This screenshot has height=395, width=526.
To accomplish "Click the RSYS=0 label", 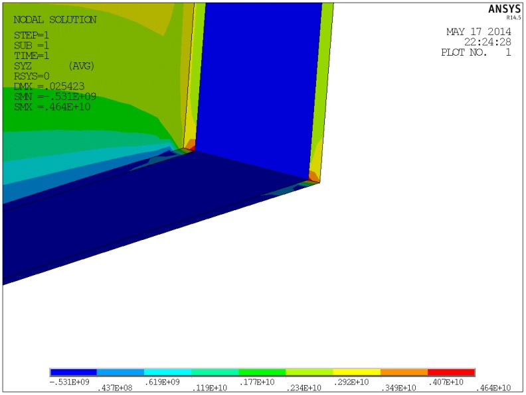I will click(x=31, y=76).
